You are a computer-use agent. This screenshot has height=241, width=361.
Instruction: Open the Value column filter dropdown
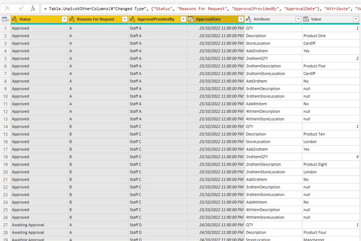pyautogui.click(x=356, y=19)
